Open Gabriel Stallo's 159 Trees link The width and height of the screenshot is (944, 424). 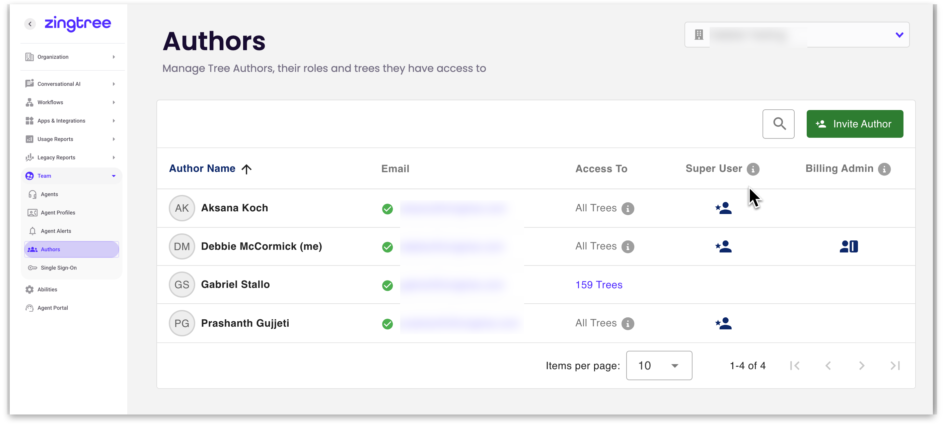(598, 285)
